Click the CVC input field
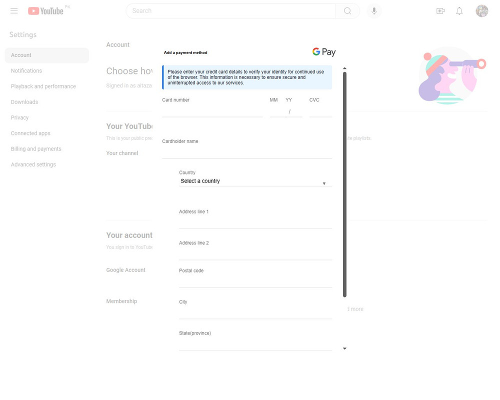Screen dimensions: 500x400 [320, 111]
